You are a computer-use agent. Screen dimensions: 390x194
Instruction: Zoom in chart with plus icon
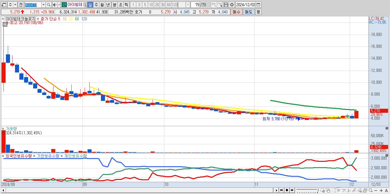[381, 191]
